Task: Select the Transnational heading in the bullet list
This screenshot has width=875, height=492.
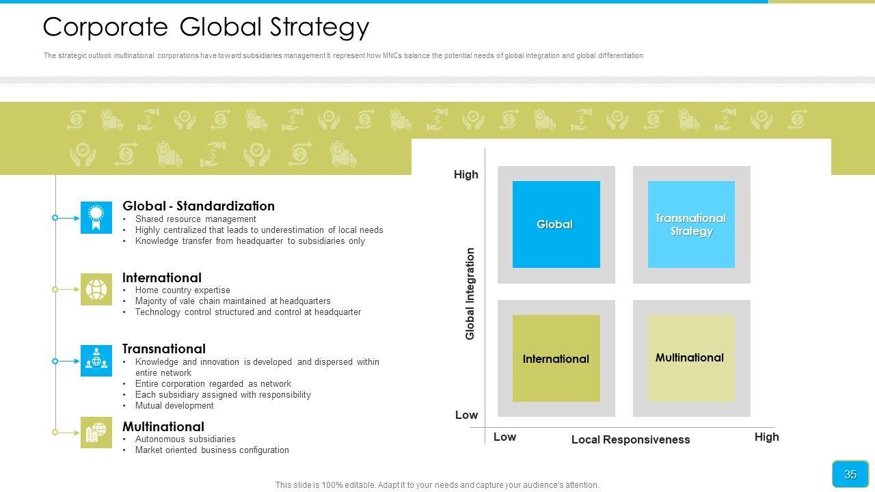Action: [164, 348]
